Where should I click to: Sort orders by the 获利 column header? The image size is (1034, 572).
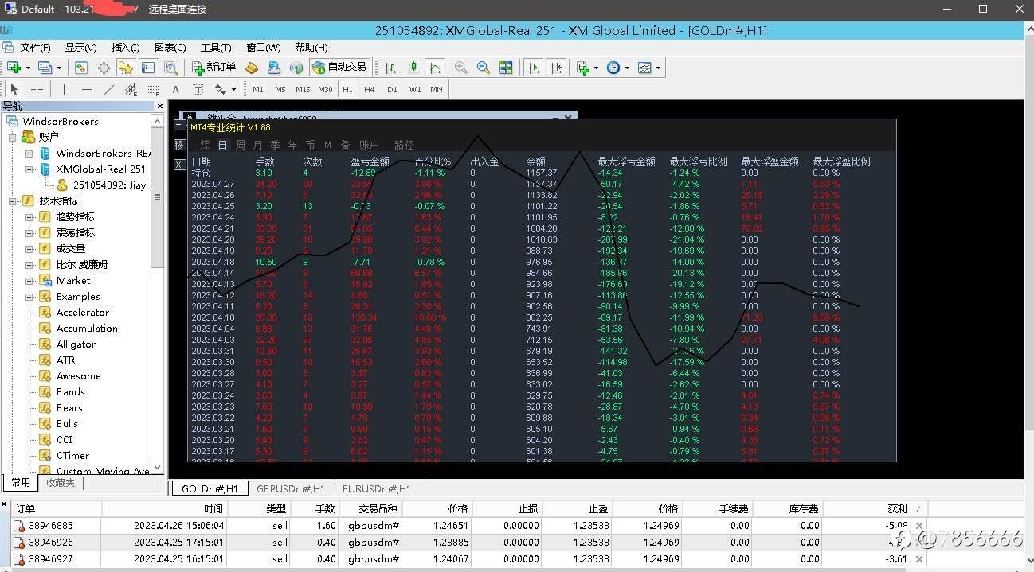tap(897, 508)
